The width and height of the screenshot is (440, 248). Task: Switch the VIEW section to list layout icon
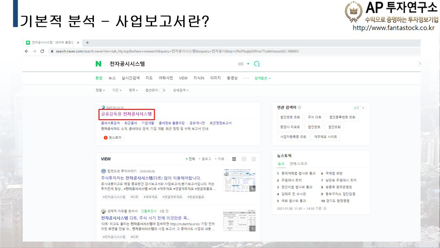pyautogui.click(x=234, y=159)
